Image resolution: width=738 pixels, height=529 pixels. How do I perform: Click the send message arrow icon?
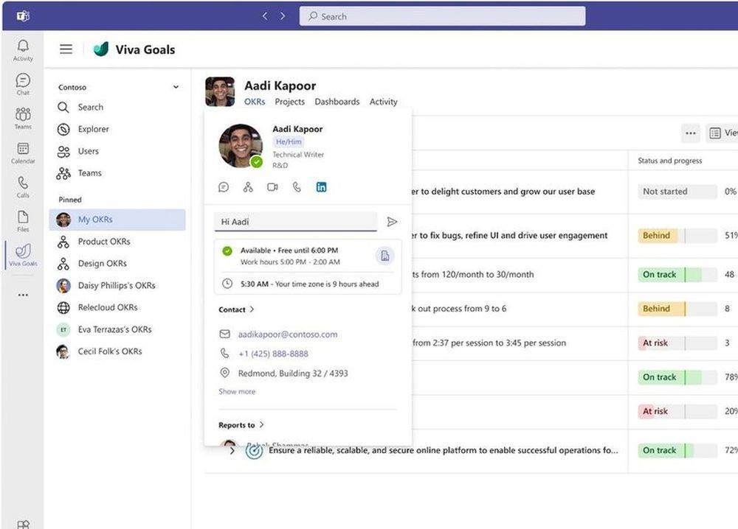coord(392,222)
